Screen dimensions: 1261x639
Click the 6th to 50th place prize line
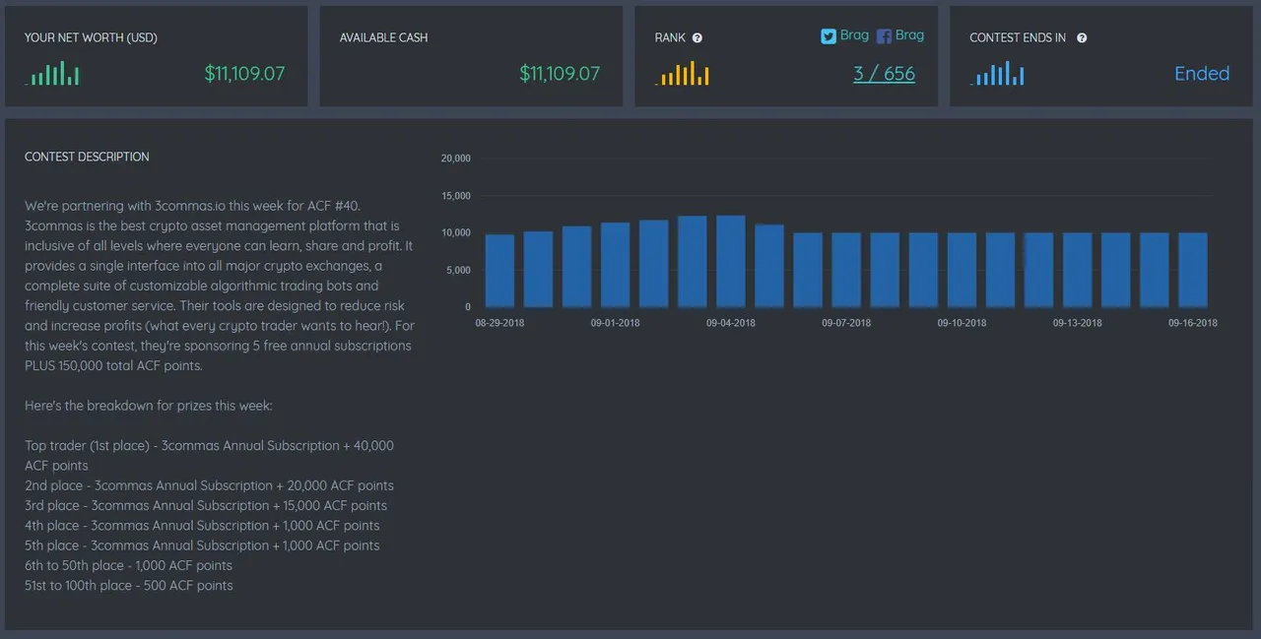129,565
